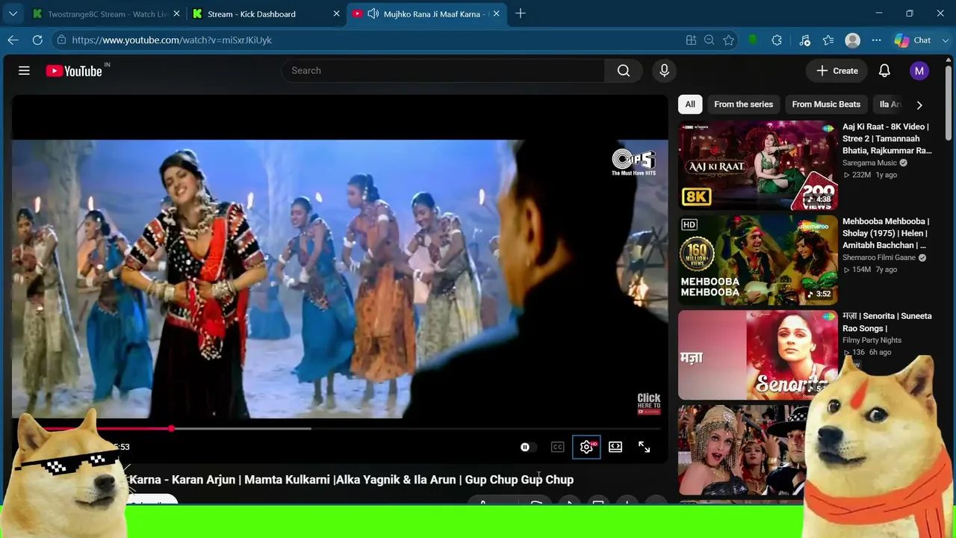Click the video progress scrubber handle

click(x=171, y=429)
